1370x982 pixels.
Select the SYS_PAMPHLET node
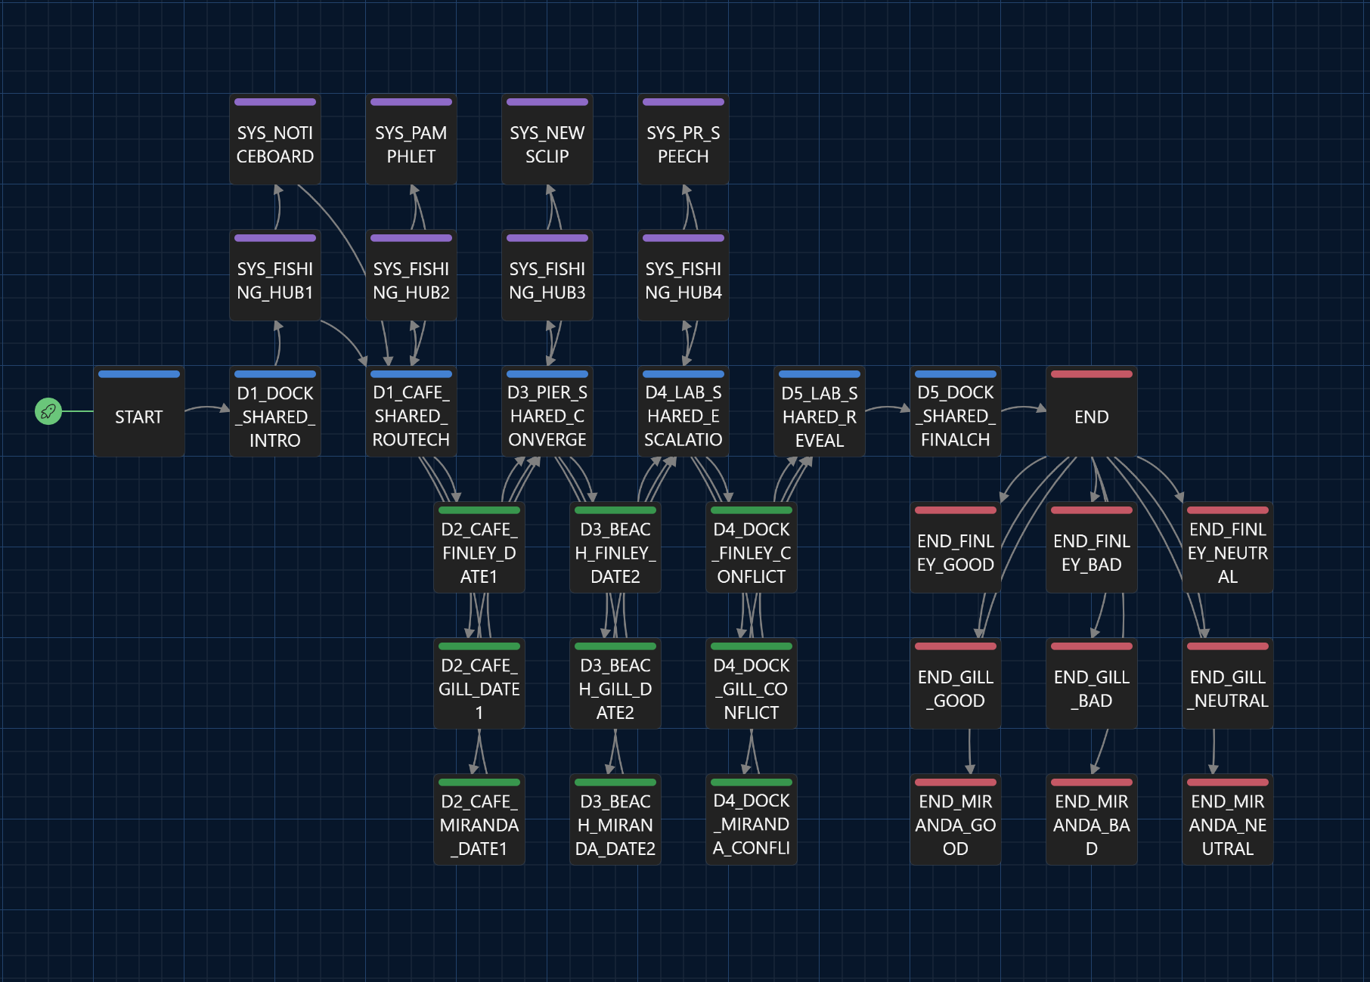coord(411,139)
